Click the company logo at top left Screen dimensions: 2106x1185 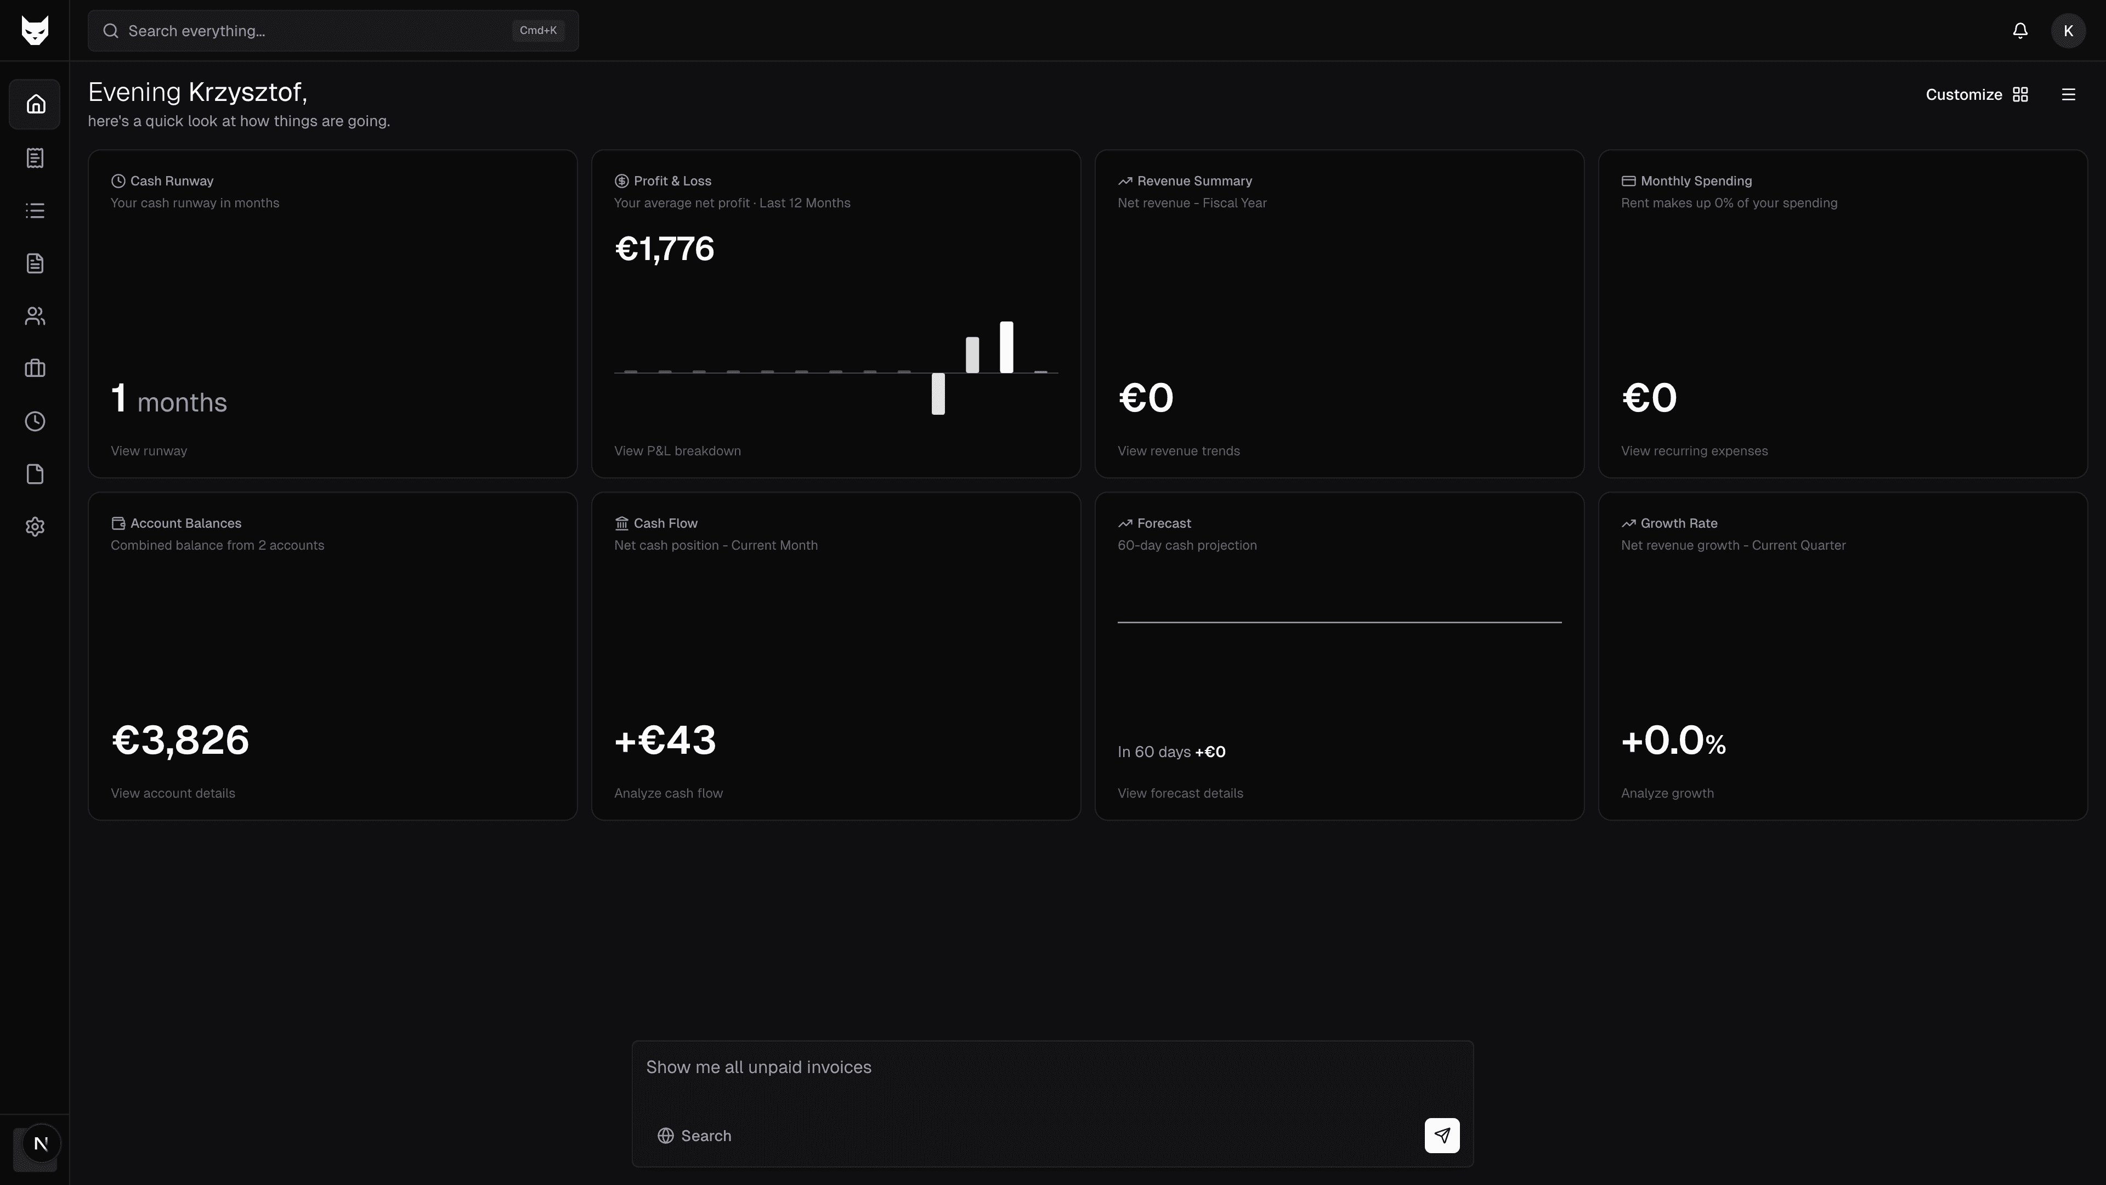coord(35,30)
